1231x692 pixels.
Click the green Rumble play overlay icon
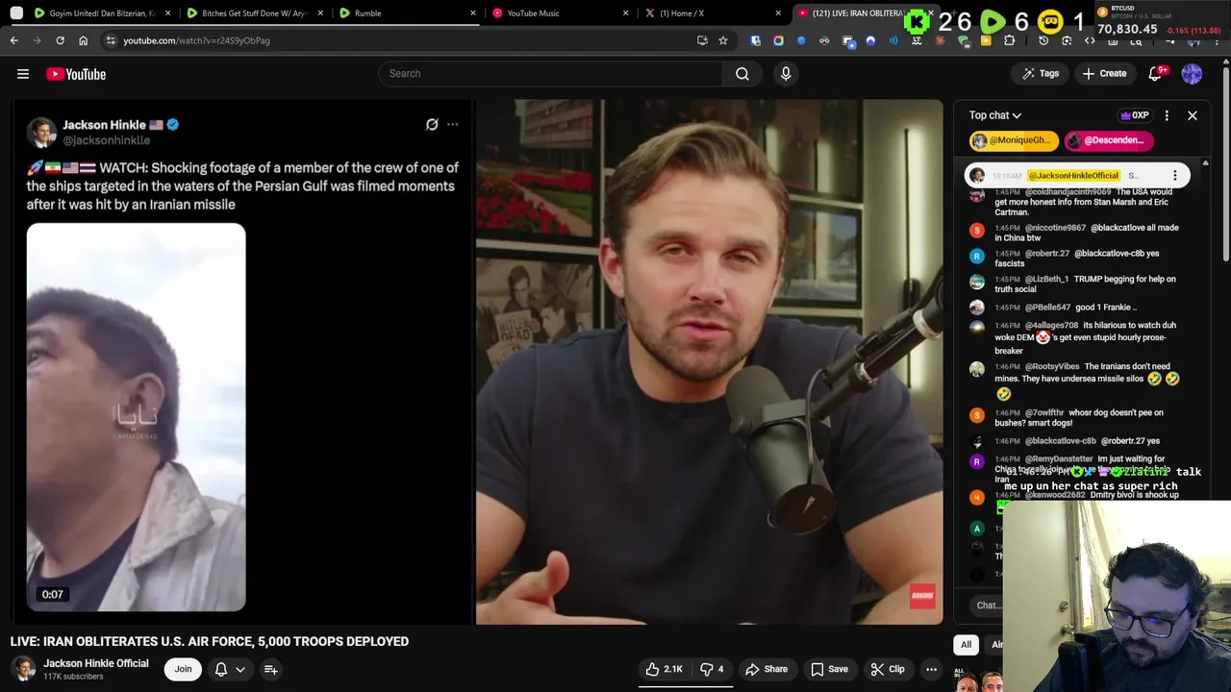(993, 21)
